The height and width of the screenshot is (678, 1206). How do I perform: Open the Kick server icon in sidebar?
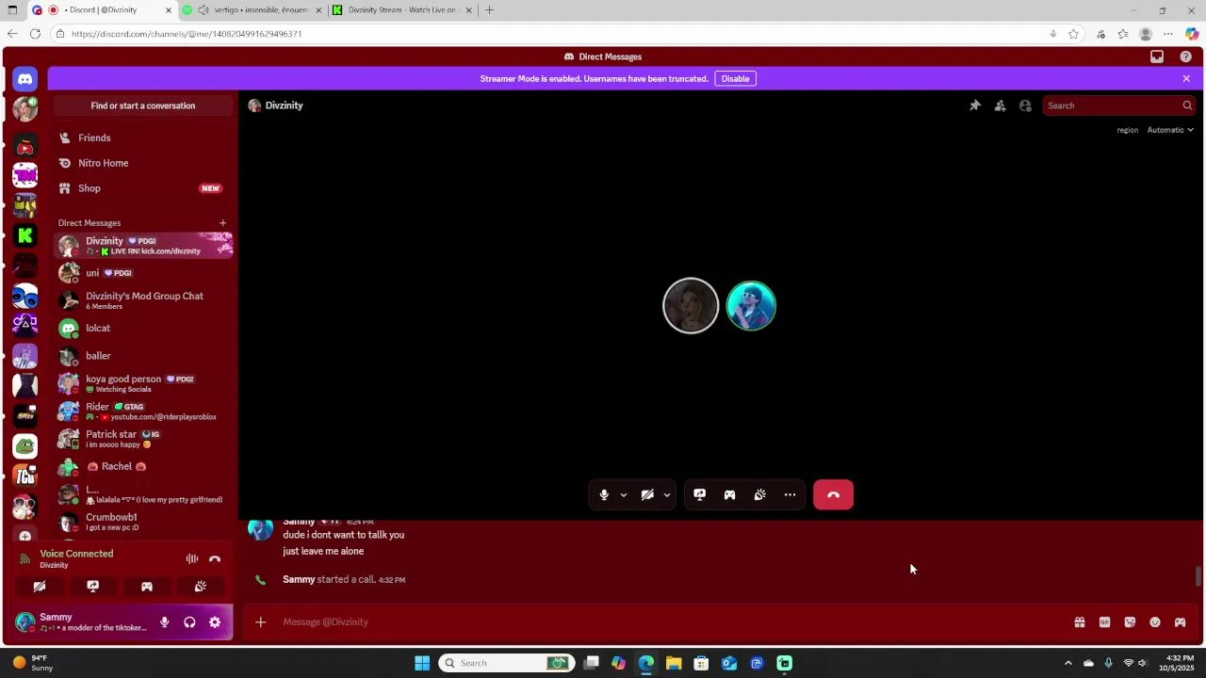(x=25, y=235)
